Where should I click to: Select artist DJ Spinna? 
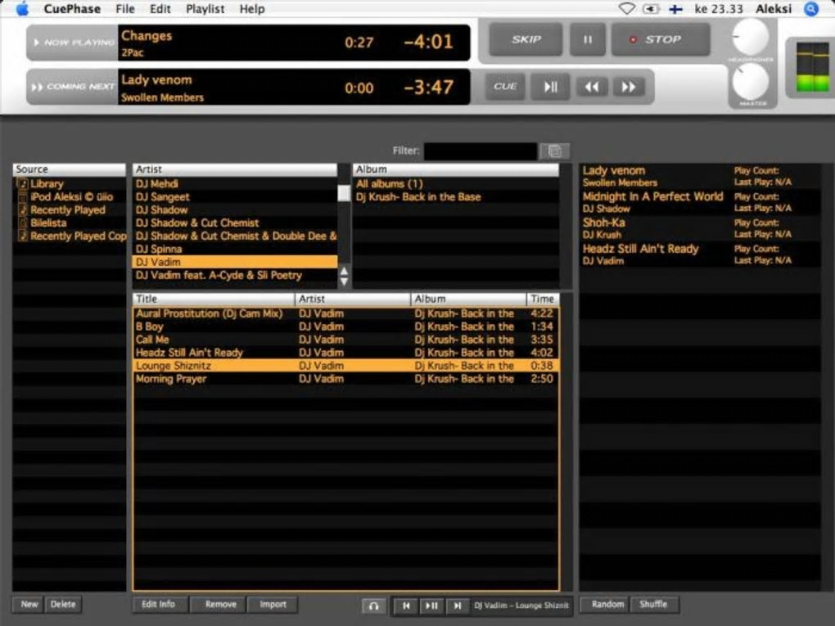pyautogui.click(x=234, y=249)
